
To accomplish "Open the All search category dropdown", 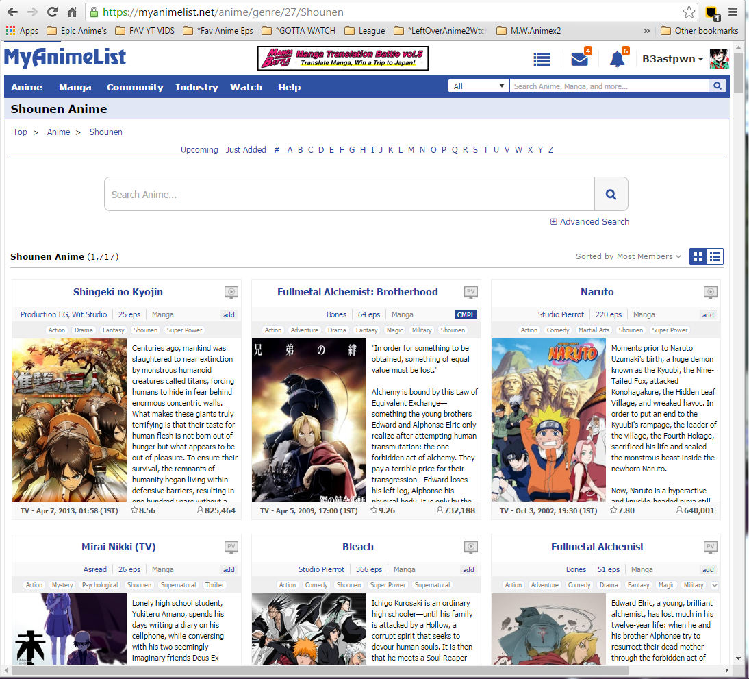I will [479, 86].
